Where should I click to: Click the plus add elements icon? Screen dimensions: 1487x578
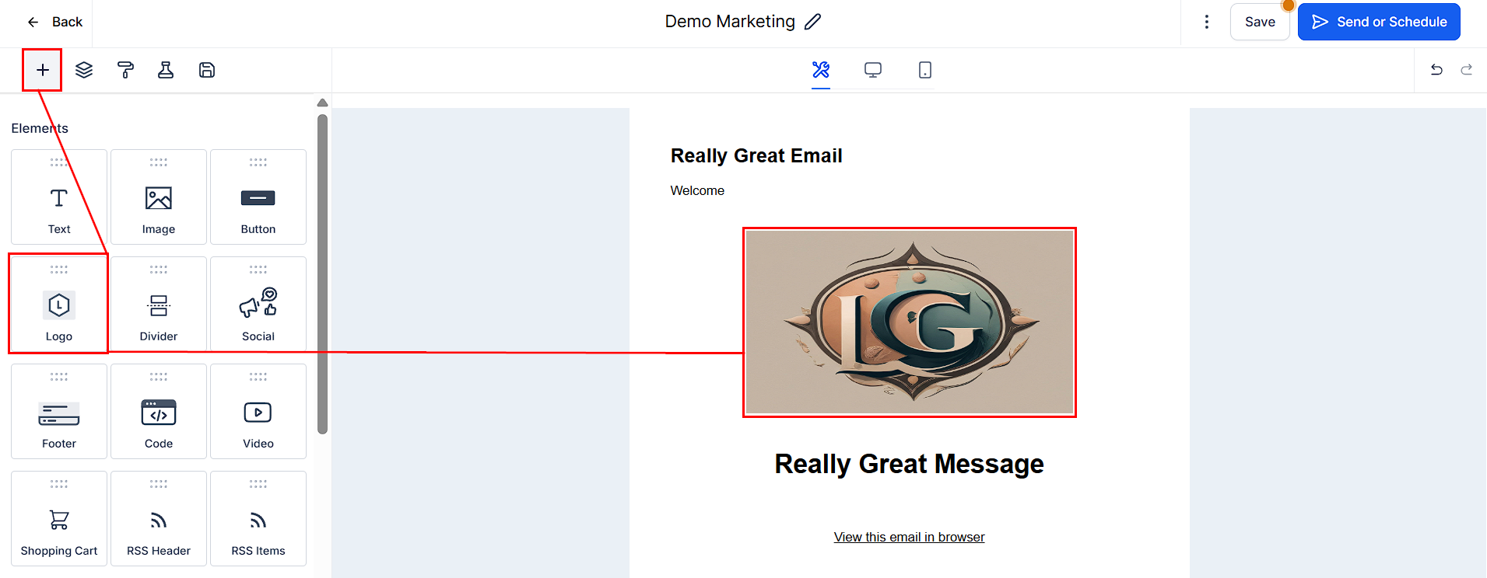point(42,70)
